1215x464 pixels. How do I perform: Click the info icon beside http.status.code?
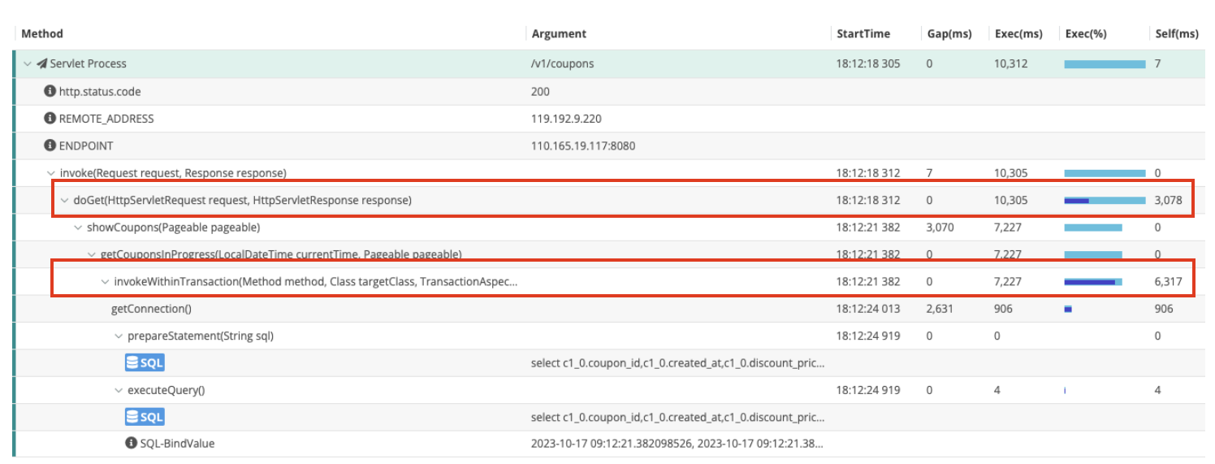point(50,92)
